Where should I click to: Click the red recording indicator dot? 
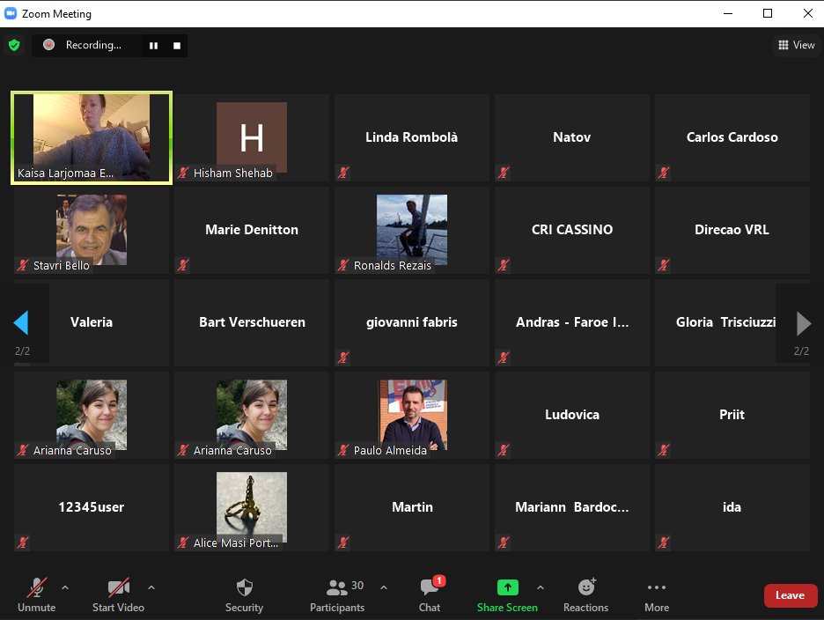(x=49, y=45)
